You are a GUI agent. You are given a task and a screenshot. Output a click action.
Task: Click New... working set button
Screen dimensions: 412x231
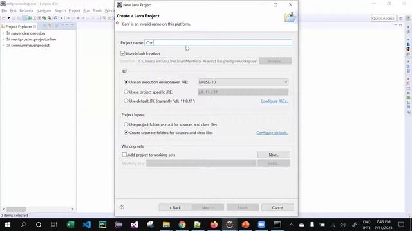(274, 155)
